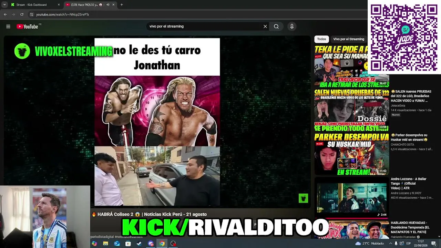Viewport: 441px width, 248px height.
Task: Go to the YouTube home logo
Action: 27,27
